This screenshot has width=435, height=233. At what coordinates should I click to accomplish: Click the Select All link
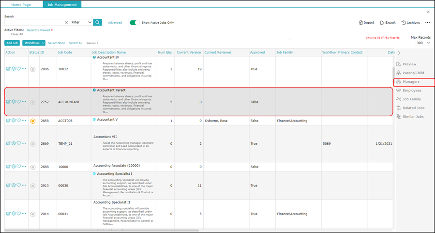[76, 43]
